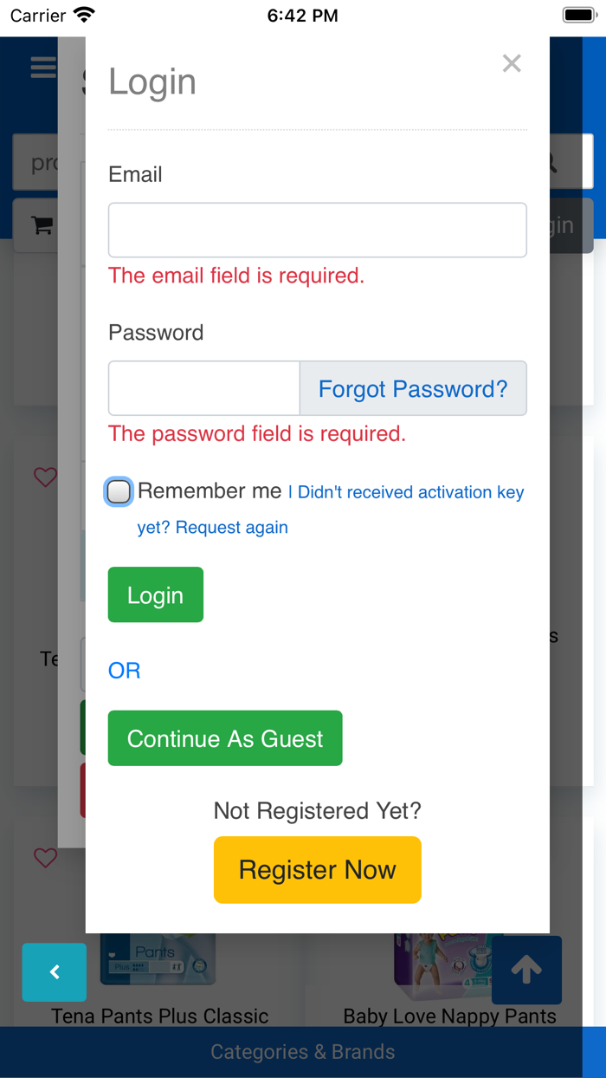
Task: Open Baby Love Nappy Pants product
Action: (x=449, y=1016)
